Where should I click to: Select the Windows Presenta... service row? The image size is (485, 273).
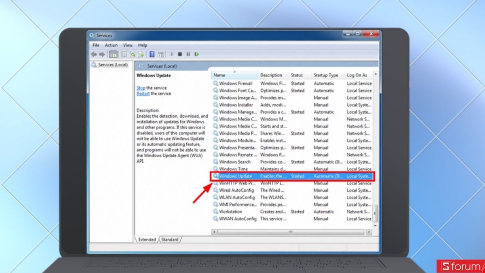(292, 148)
